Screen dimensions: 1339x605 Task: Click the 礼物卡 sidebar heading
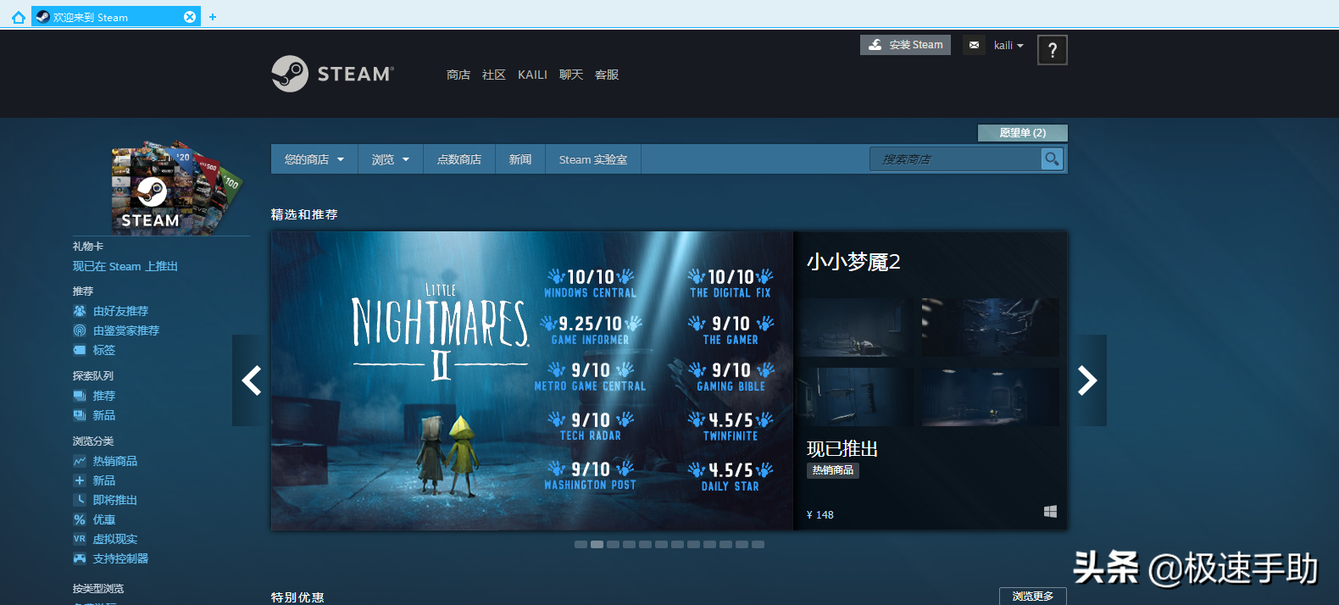coord(88,246)
